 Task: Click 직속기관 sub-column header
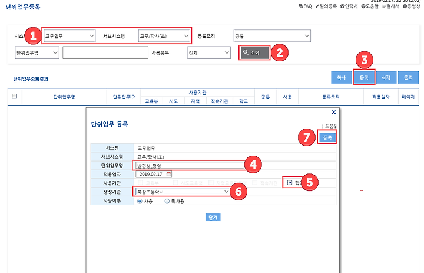click(220, 101)
